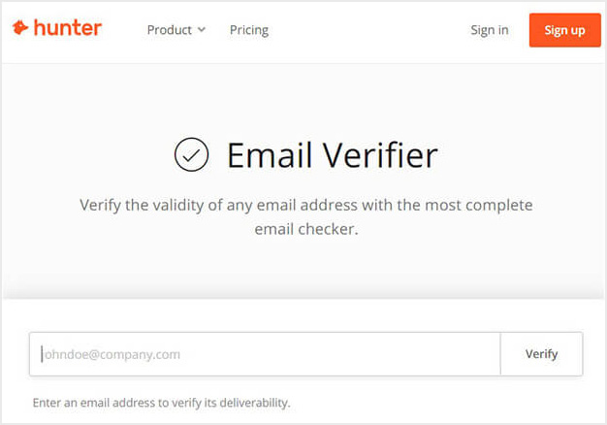
Task: Click the "hunter" wordmark in the header
Action: click(x=68, y=28)
